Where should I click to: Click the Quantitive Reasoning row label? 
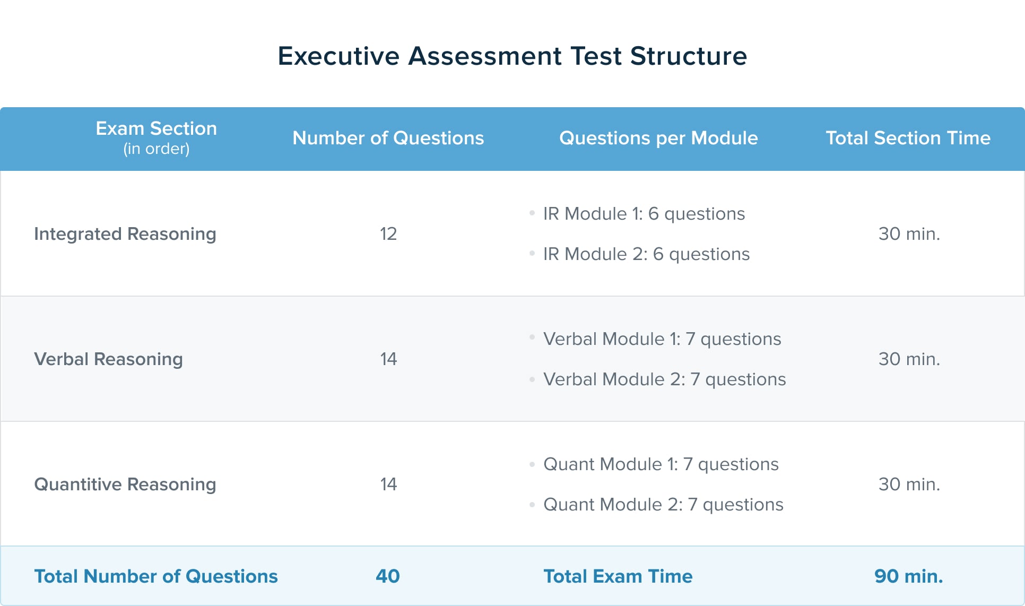tap(125, 484)
